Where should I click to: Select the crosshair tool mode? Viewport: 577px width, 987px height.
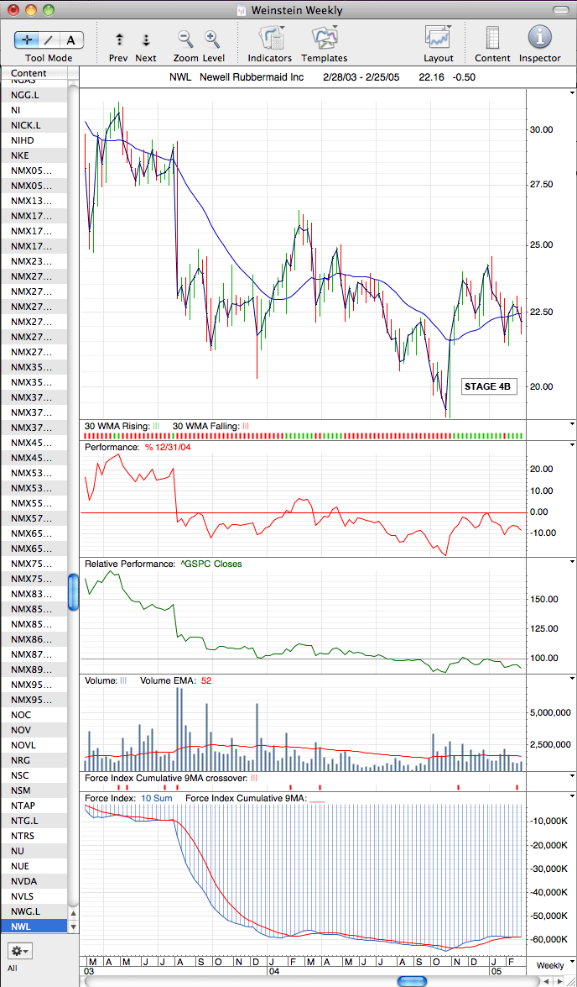coord(26,39)
